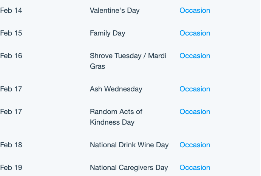Open the Occasion link for Ash Wednesday
This screenshot has width=261, height=176.
tap(195, 89)
